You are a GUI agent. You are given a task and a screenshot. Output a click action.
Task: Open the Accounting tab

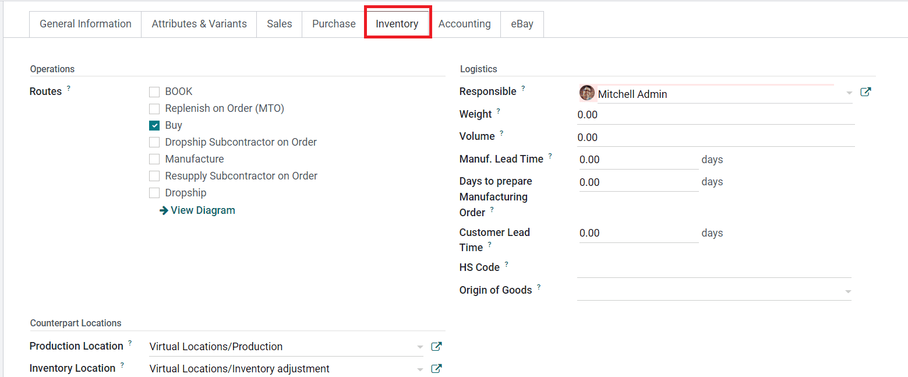pyautogui.click(x=464, y=24)
